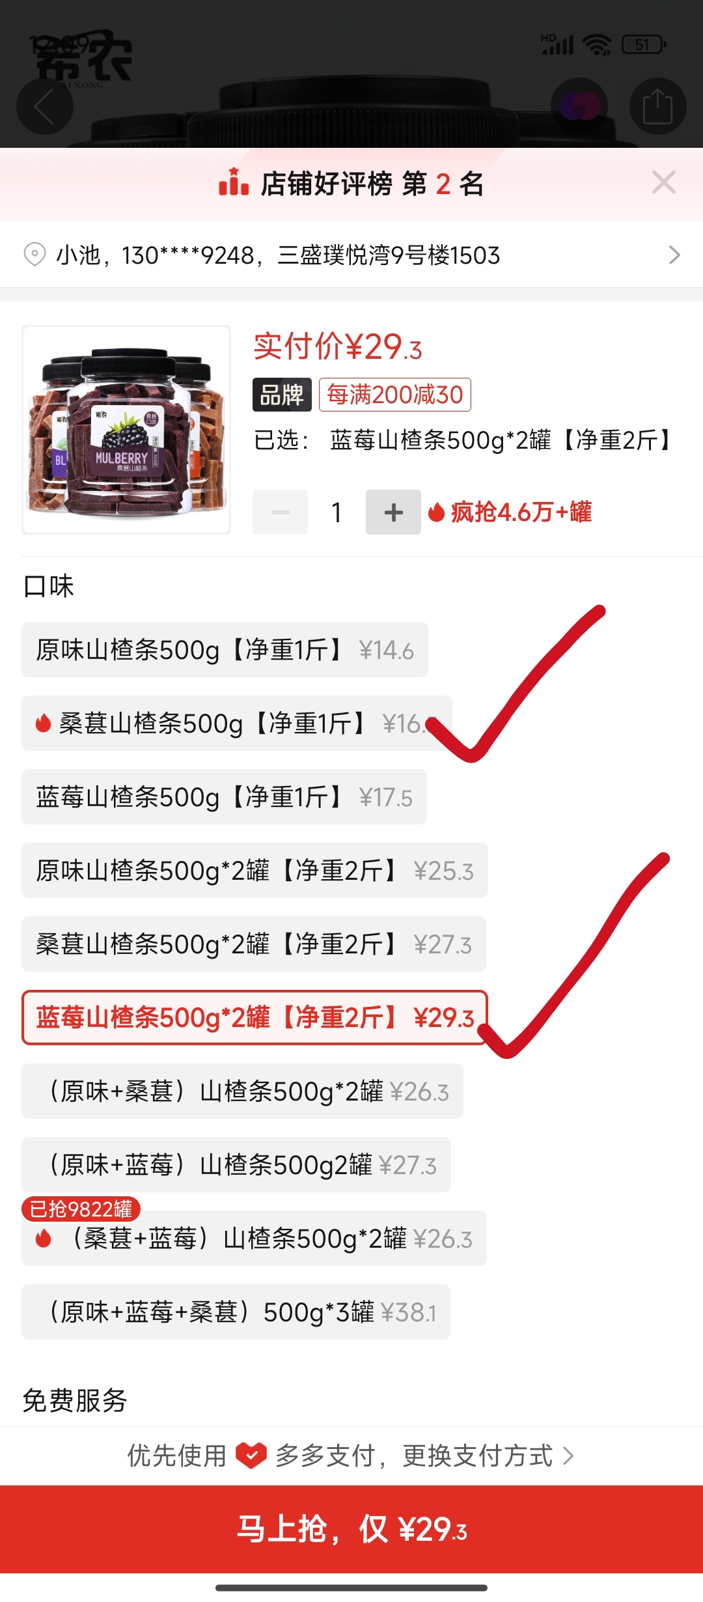703x1602 pixels.
Task: Expand the delivery address chevron
Action: point(674,255)
